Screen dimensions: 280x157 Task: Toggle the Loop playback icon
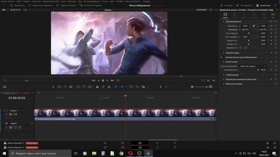118,80
